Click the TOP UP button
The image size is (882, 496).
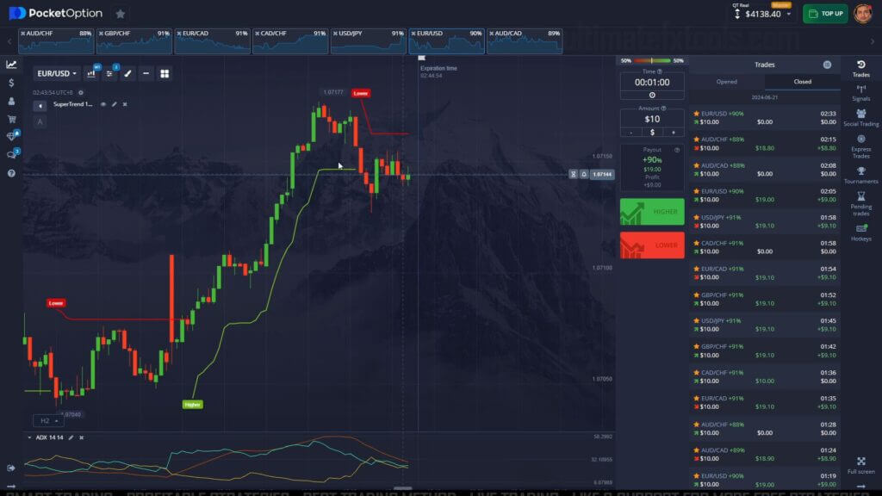824,13
